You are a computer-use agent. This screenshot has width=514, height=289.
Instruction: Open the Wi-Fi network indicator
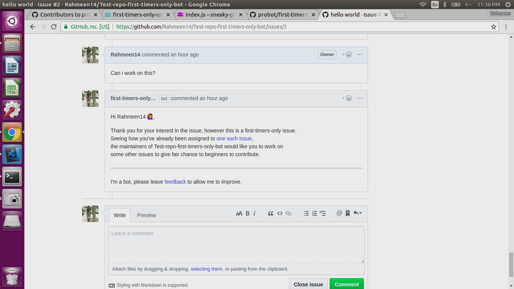pyautogui.click(x=423, y=5)
